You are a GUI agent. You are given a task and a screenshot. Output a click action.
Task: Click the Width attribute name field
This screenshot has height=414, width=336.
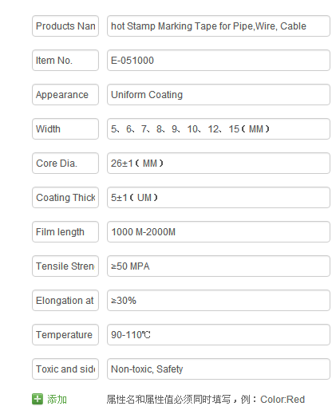65,129
